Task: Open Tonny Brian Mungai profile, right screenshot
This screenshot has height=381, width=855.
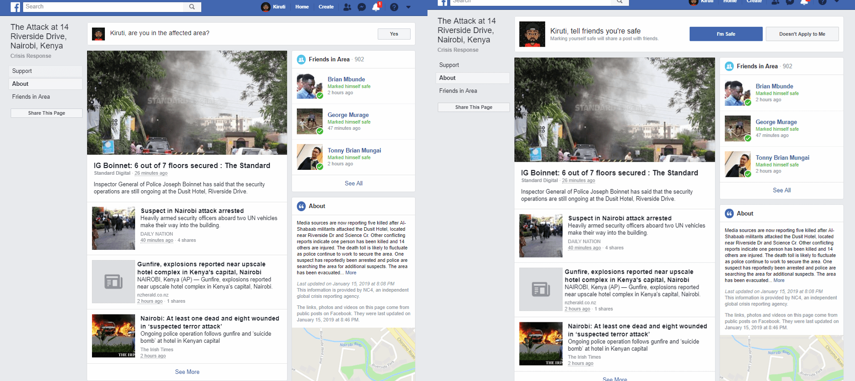Action: pos(783,157)
